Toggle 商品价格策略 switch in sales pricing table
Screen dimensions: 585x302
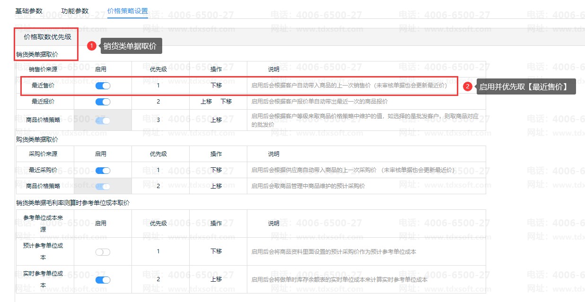click(103, 120)
